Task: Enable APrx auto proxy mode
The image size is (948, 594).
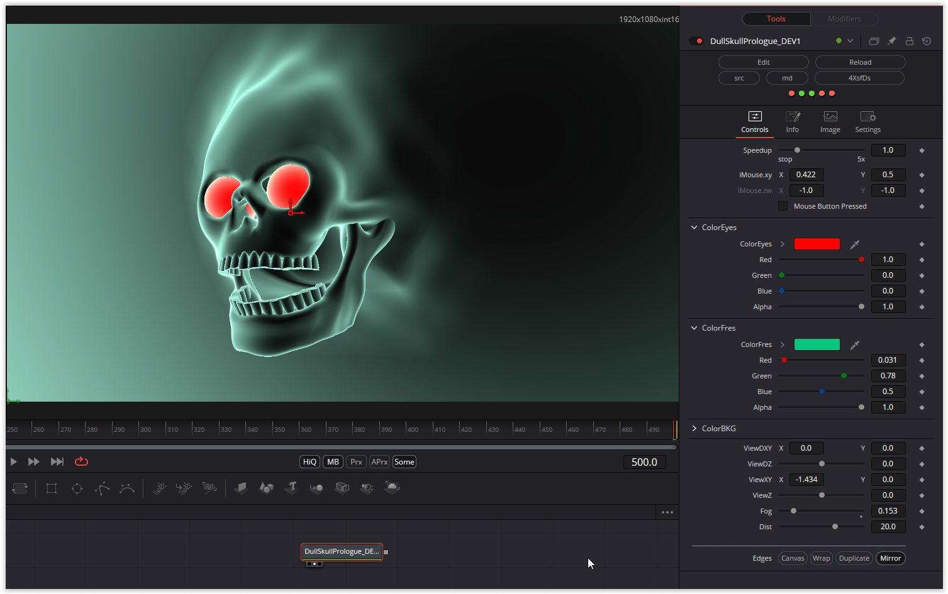Action: pos(379,462)
